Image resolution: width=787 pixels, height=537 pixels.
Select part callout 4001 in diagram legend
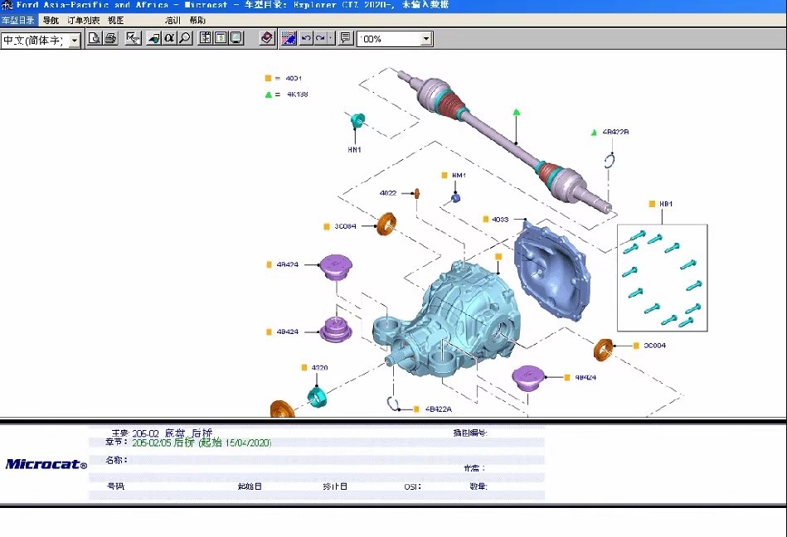coord(294,78)
